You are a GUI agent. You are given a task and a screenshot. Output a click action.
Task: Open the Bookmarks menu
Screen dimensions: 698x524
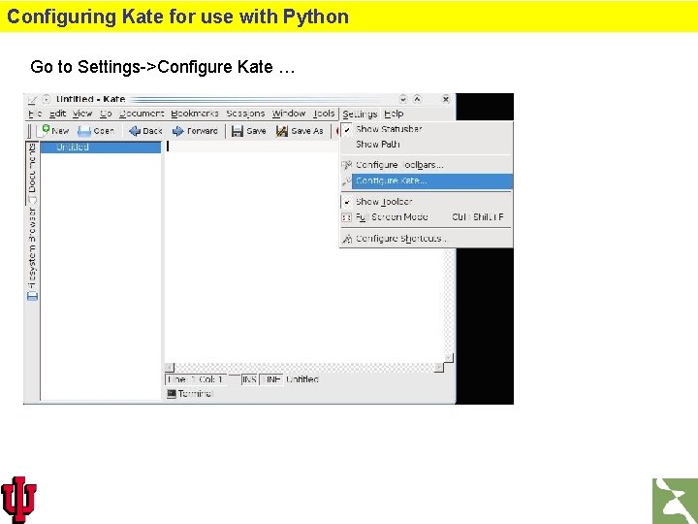coord(195,114)
